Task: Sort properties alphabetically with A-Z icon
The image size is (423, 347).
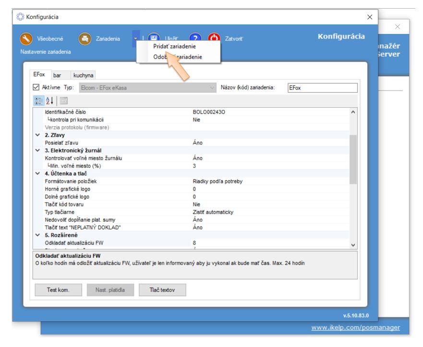Action: [48, 100]
